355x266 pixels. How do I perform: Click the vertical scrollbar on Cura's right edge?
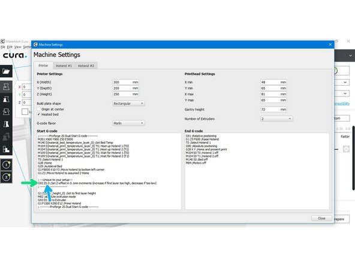(353, 158)
